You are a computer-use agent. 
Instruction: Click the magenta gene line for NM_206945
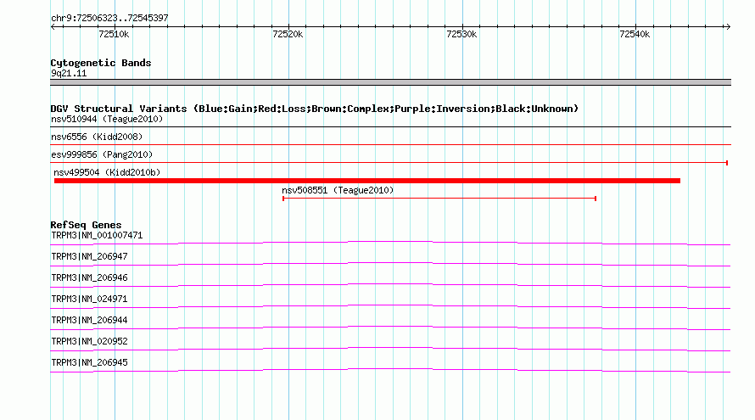tap(390, 369)
